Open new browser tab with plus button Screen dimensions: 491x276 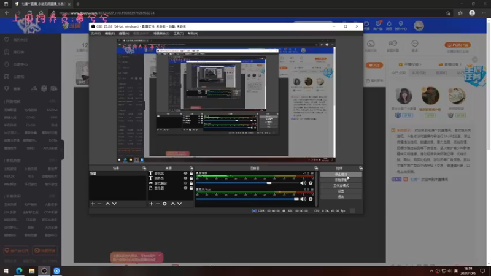(78, 4)
